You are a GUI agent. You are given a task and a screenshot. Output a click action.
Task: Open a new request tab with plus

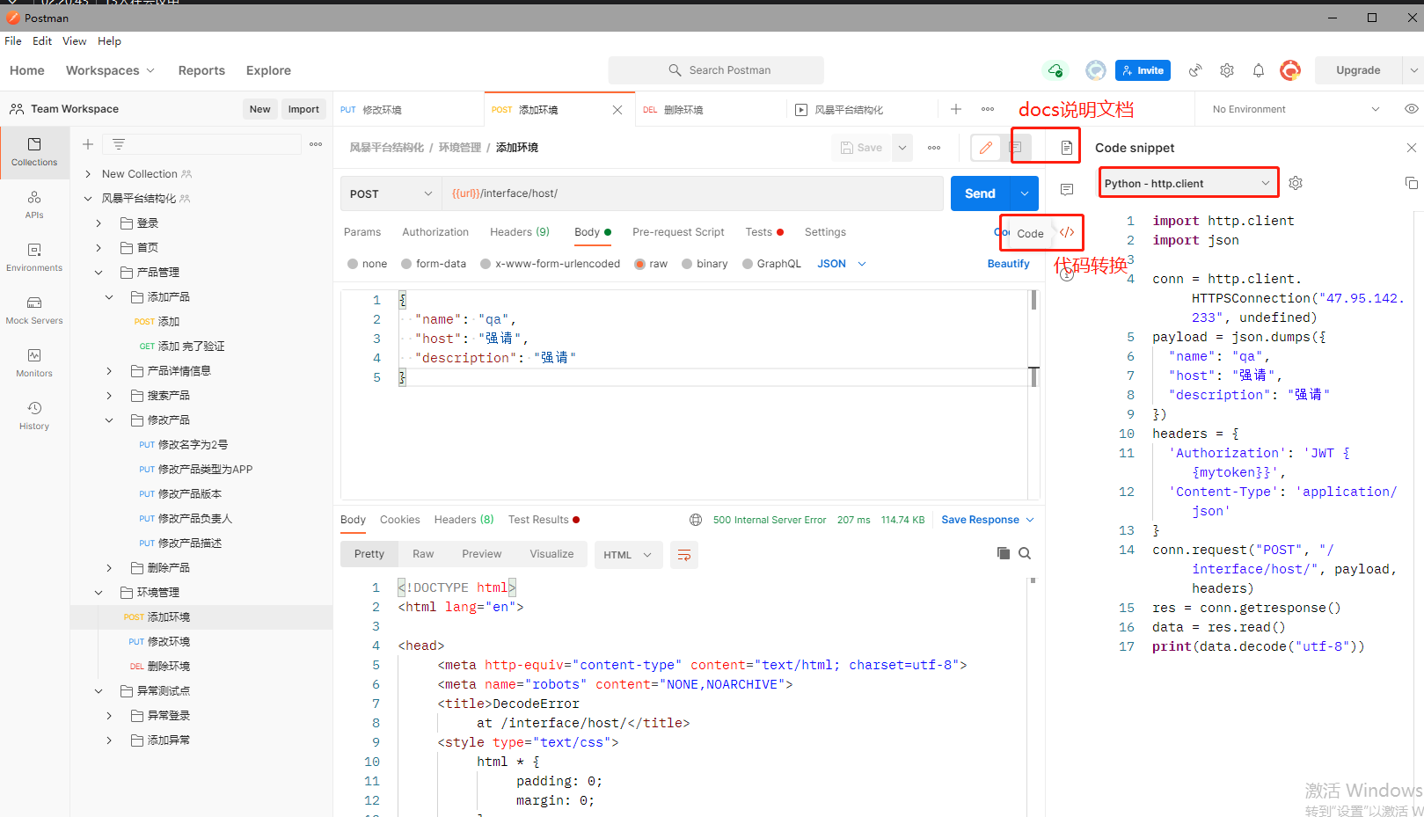(956, 109)
